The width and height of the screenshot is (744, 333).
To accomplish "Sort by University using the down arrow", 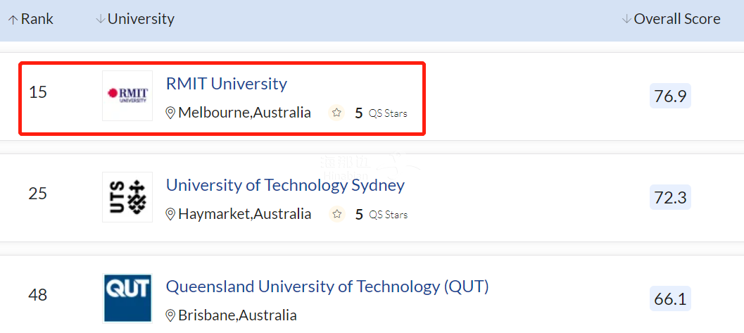I will coord(100,20).
